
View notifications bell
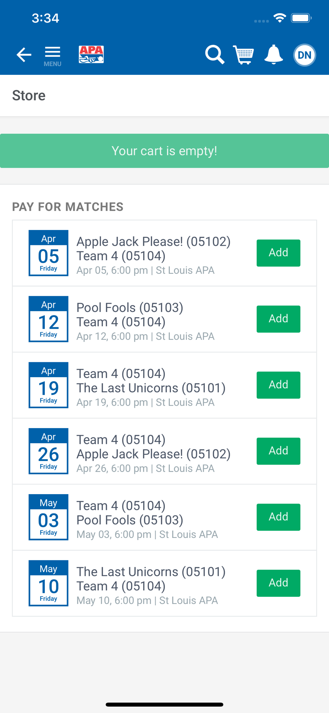[x=273, y=55]
